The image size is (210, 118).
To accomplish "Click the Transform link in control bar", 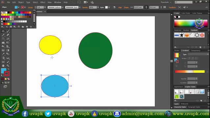I will (172, 7).
